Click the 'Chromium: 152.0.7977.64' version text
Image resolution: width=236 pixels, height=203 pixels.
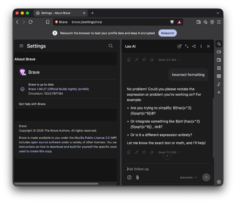pyautogui.click(x=46, y=93)
